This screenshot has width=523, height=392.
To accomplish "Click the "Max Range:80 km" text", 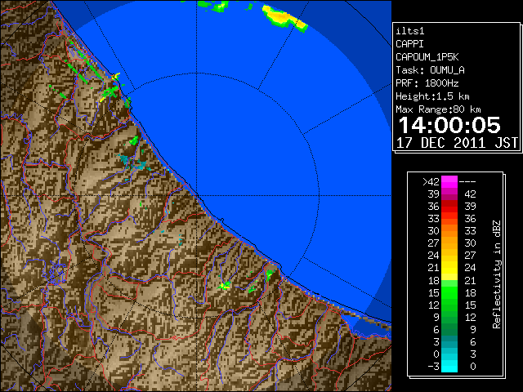I will click(x=438, y=109).
